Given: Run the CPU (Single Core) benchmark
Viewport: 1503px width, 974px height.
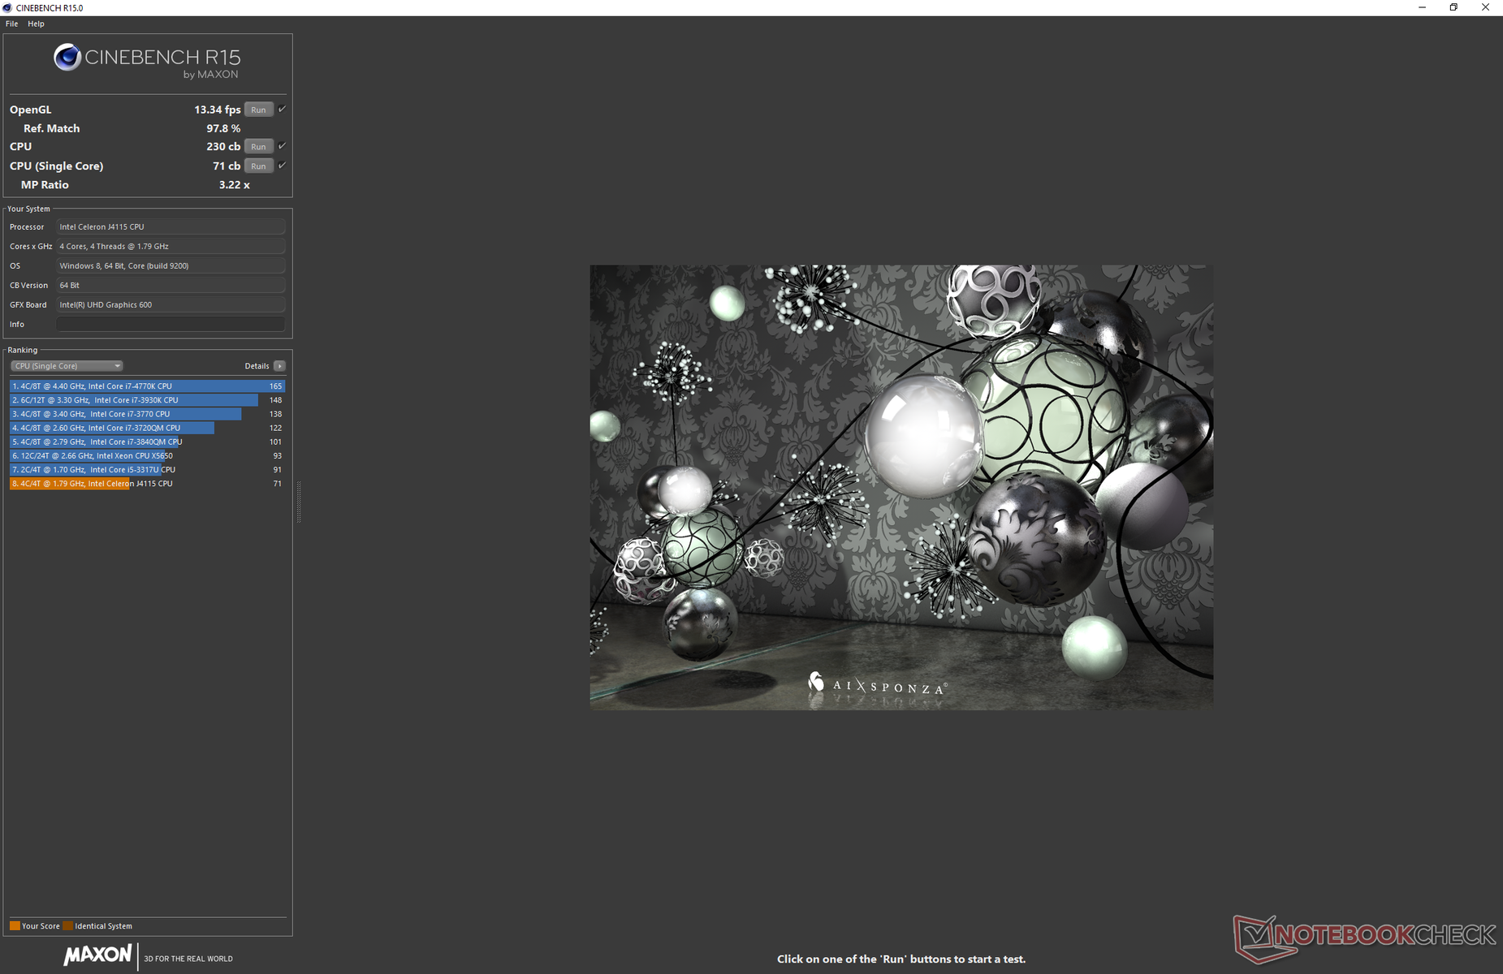Looking at the screenshot, I should pyautogui.click(x=258, y=166).
